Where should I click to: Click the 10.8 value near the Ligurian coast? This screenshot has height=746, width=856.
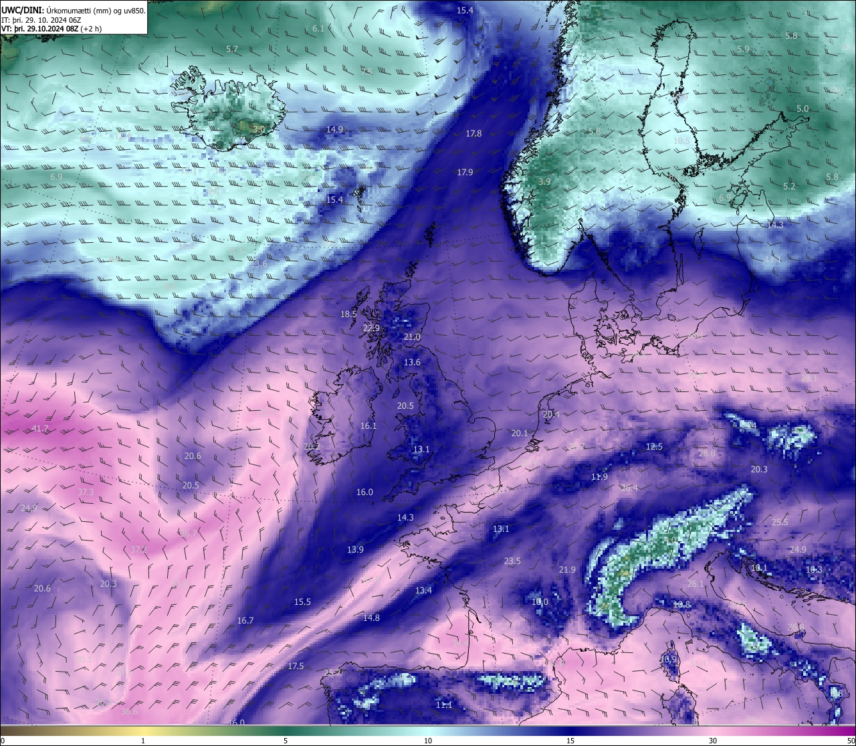681,604
